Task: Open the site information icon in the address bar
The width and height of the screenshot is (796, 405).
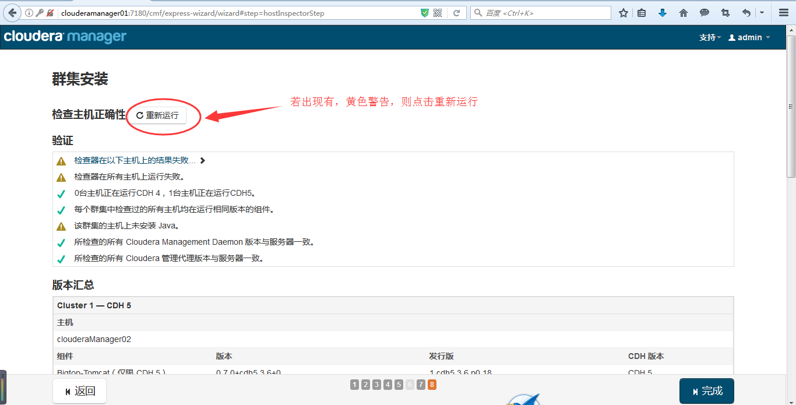Action: tap(29, 13)
